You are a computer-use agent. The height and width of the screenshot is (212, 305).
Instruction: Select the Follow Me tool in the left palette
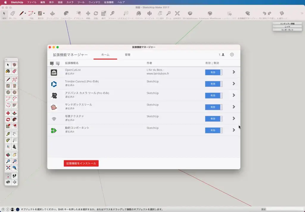coord(14,120)
